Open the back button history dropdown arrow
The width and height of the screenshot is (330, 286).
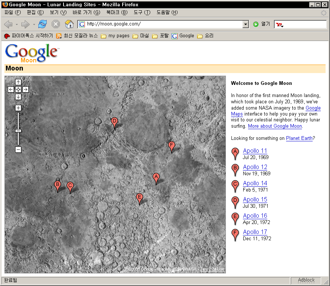(17, 25)
